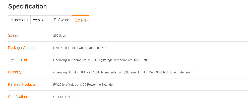Select the Package Content label
The height and width of the screenshot is (110, 248).
click(22, 48)
